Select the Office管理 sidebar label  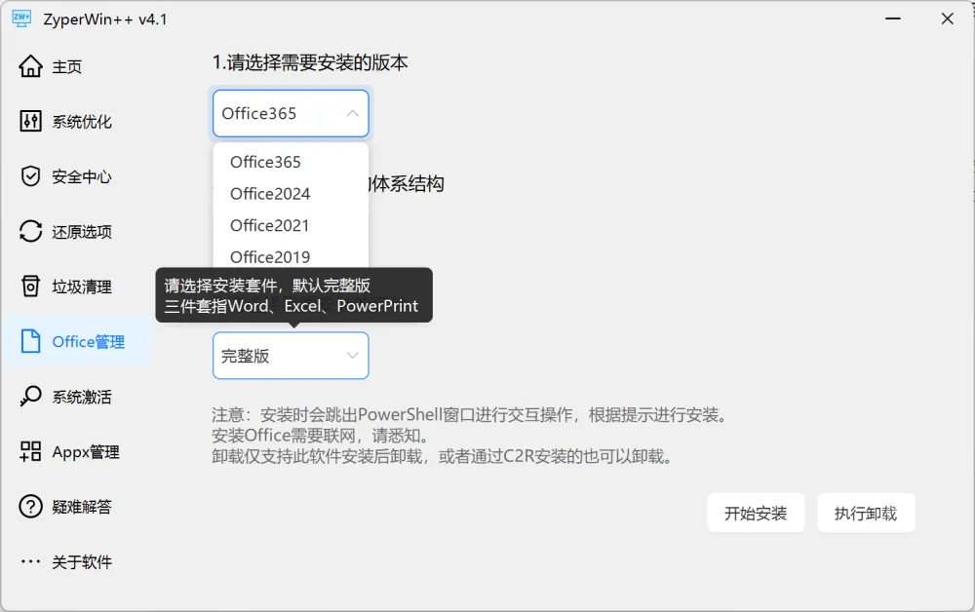pyautogui.click(x=89, y=342)
